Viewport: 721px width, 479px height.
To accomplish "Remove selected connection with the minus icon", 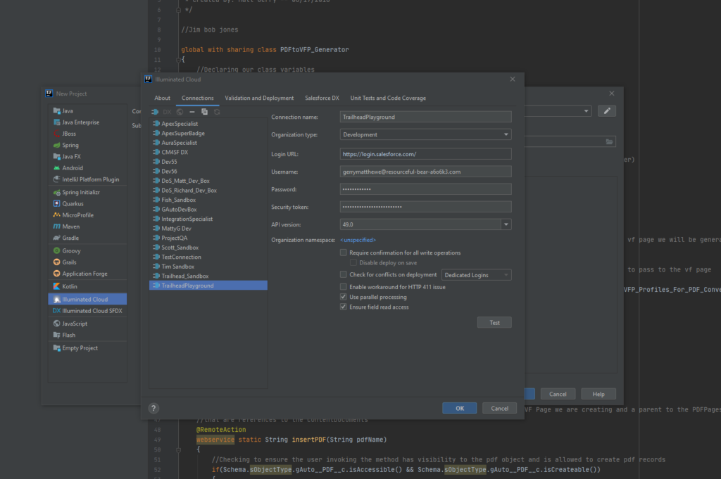I will pyautogui.click(x=192, y=112).
